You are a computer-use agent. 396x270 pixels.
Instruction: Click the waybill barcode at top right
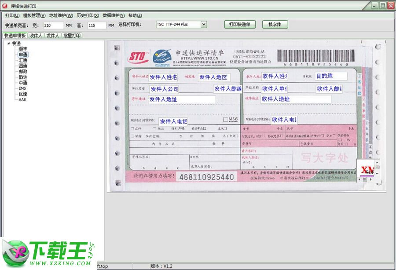click(315, 56)
